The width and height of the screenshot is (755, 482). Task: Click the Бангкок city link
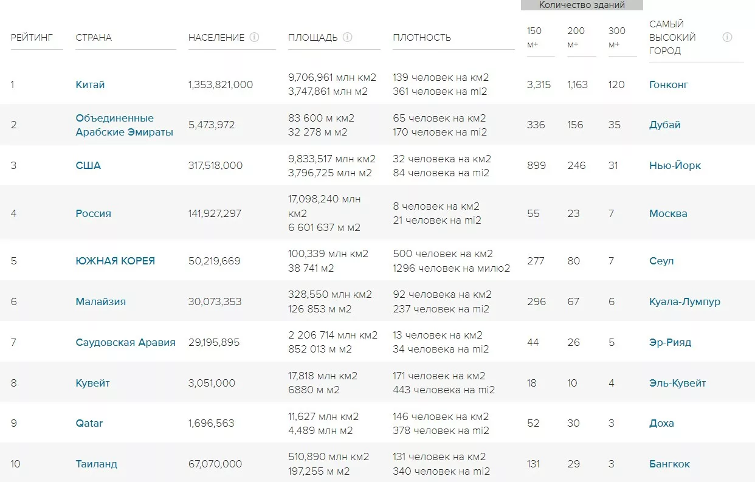(x=669, y=464)
